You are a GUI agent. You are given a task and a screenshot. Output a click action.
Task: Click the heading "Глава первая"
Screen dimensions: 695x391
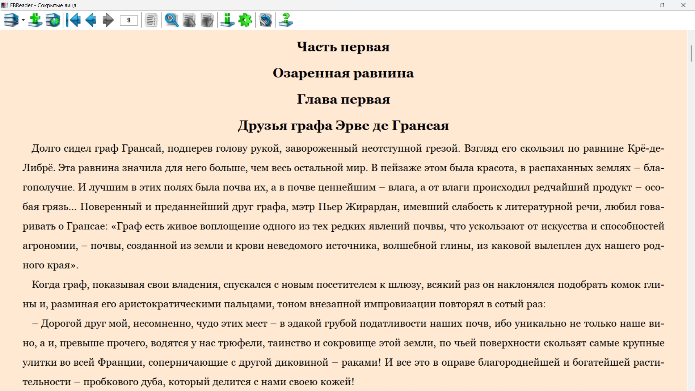coord(343,99)
